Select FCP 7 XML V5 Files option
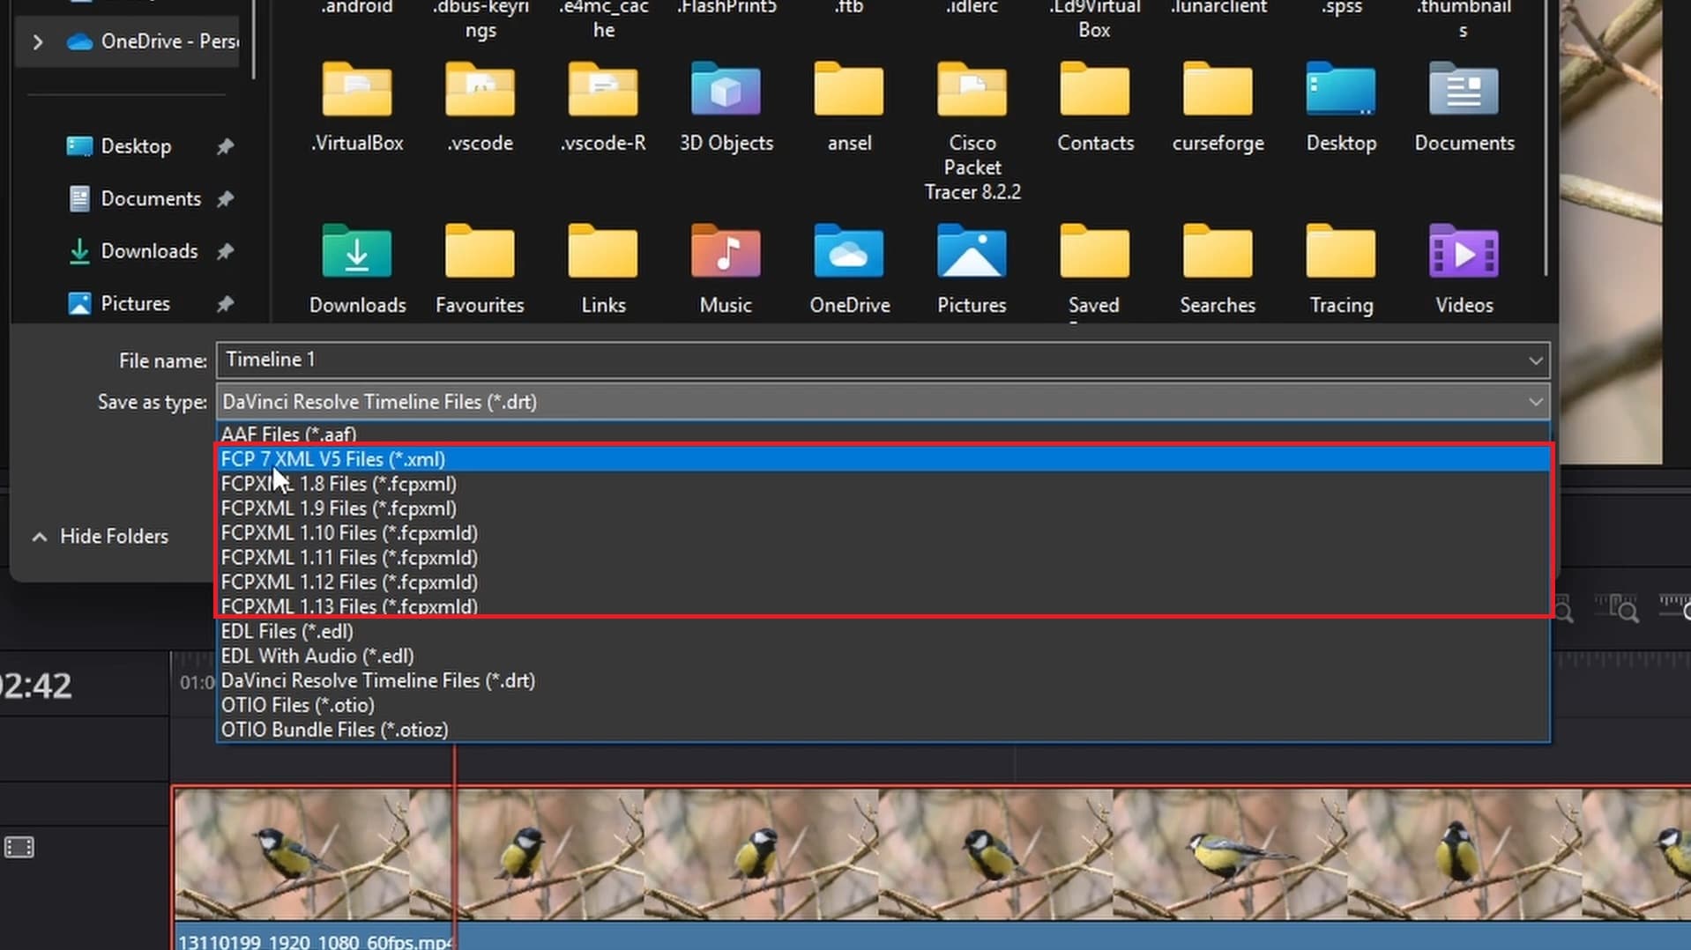 pos(883,459)
